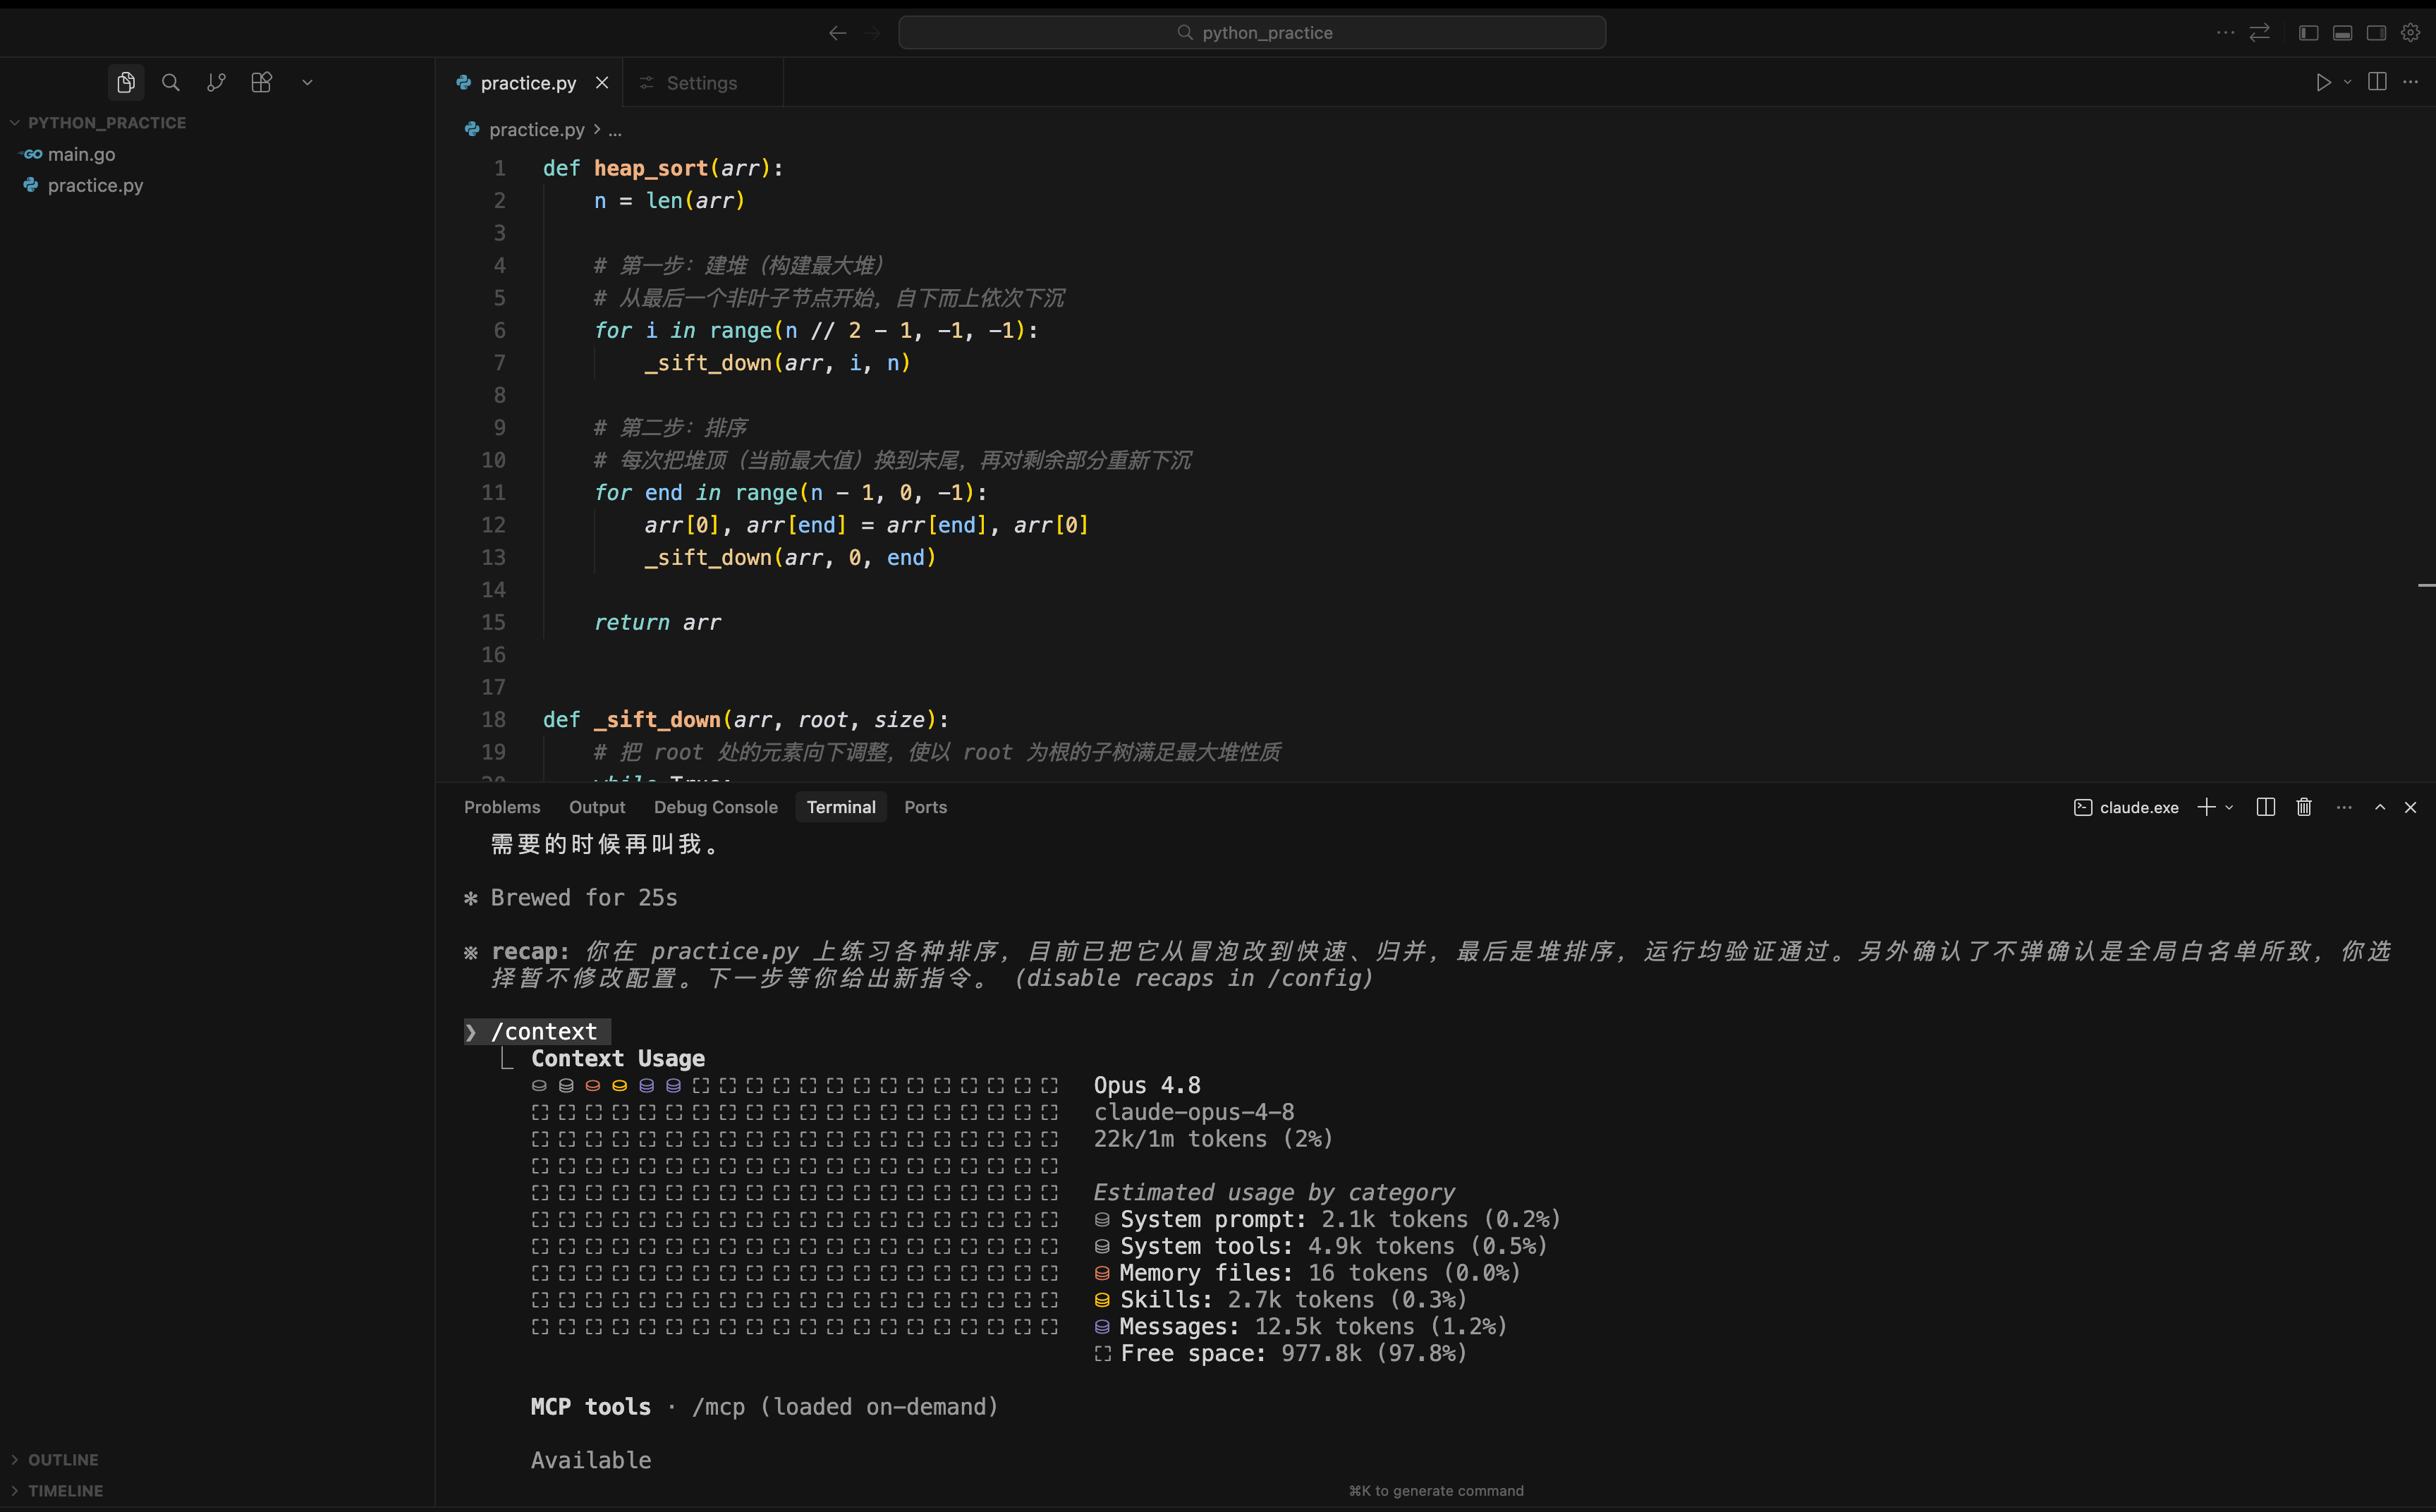Close the terminal panel
The image size is (2436, 1512).
pyautogui.click(x=2410, y=807)
